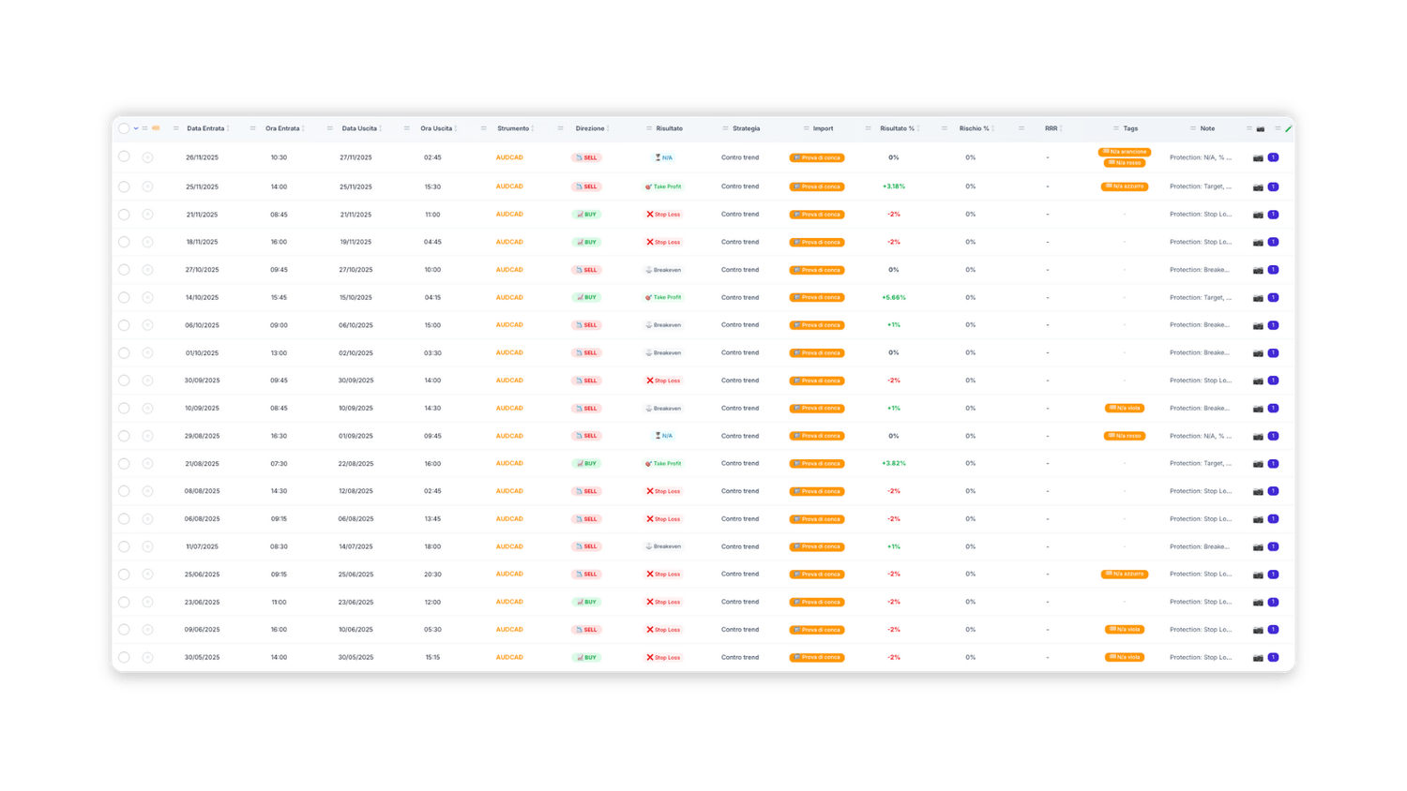Click the 'N/a rosso' tag on 29/08/2025 row

(1125, 436)
